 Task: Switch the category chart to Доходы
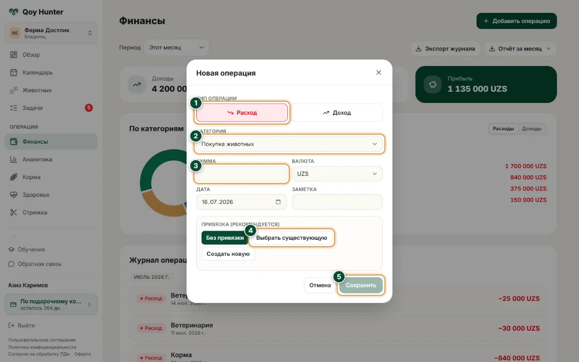pos(531,129)
